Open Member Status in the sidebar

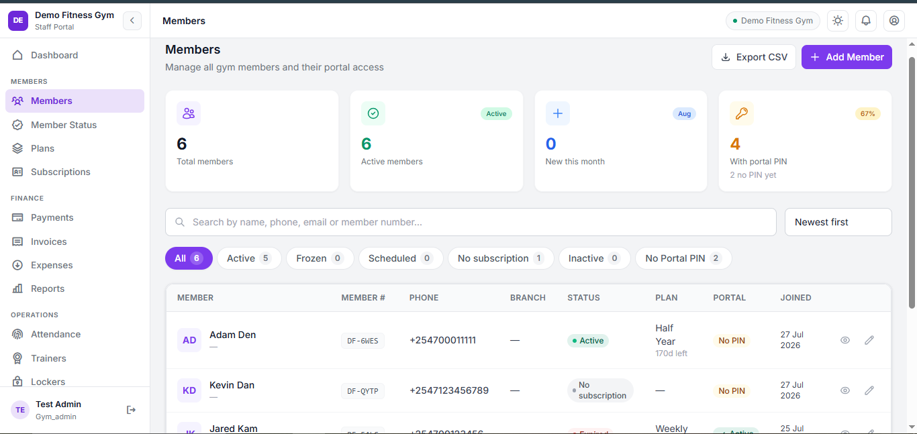pos(75,125)
